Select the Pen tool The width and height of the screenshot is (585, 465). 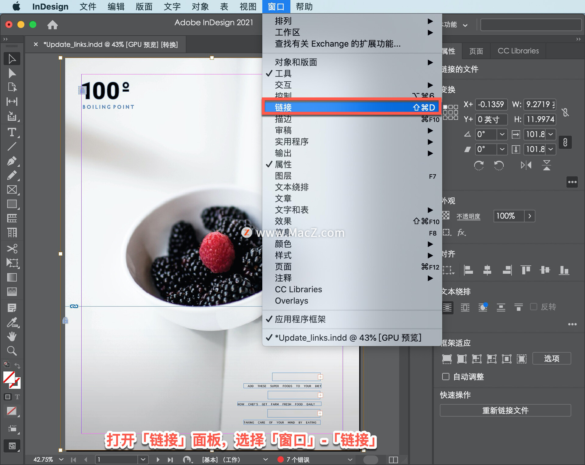12,161
